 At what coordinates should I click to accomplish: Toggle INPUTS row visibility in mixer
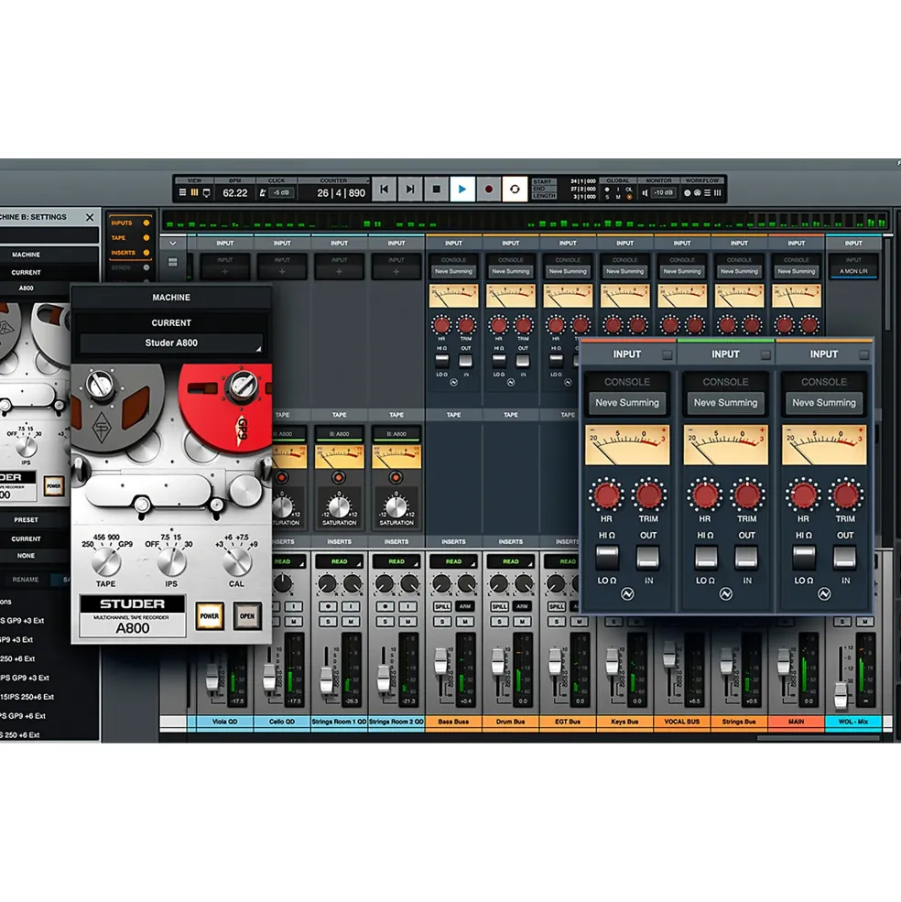[x=147, y=223]
